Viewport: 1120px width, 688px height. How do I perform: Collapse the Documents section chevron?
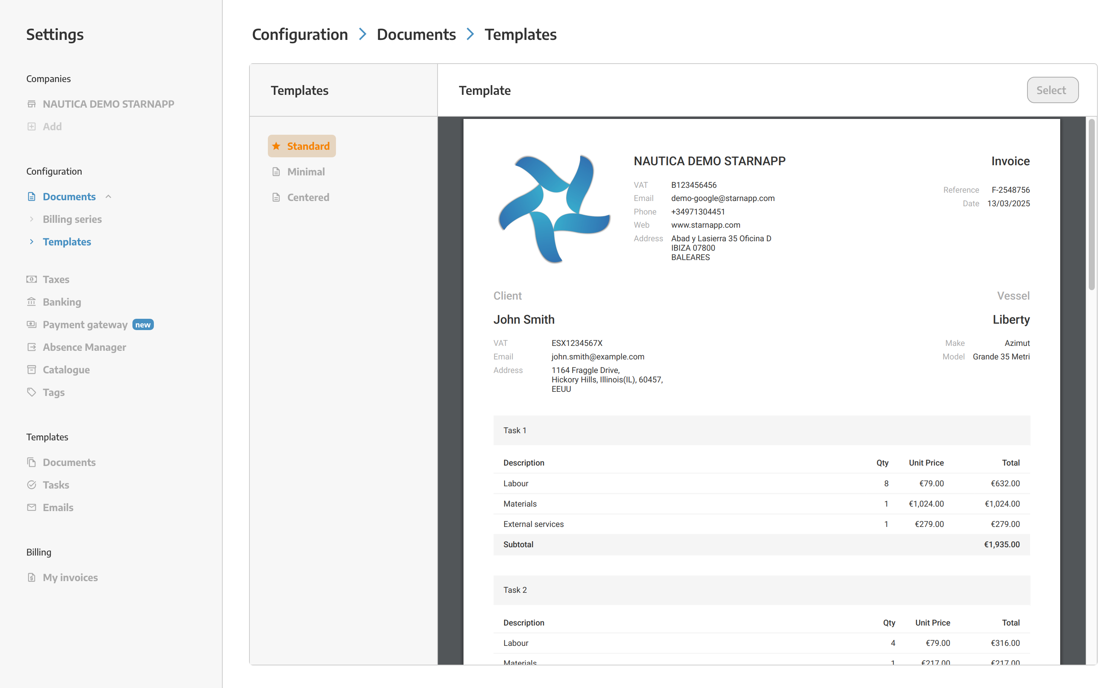(109, 196)
